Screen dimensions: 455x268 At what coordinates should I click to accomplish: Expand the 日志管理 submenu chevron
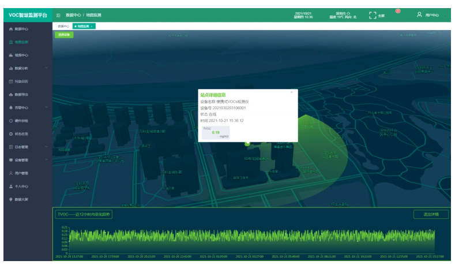pos(47,147)
